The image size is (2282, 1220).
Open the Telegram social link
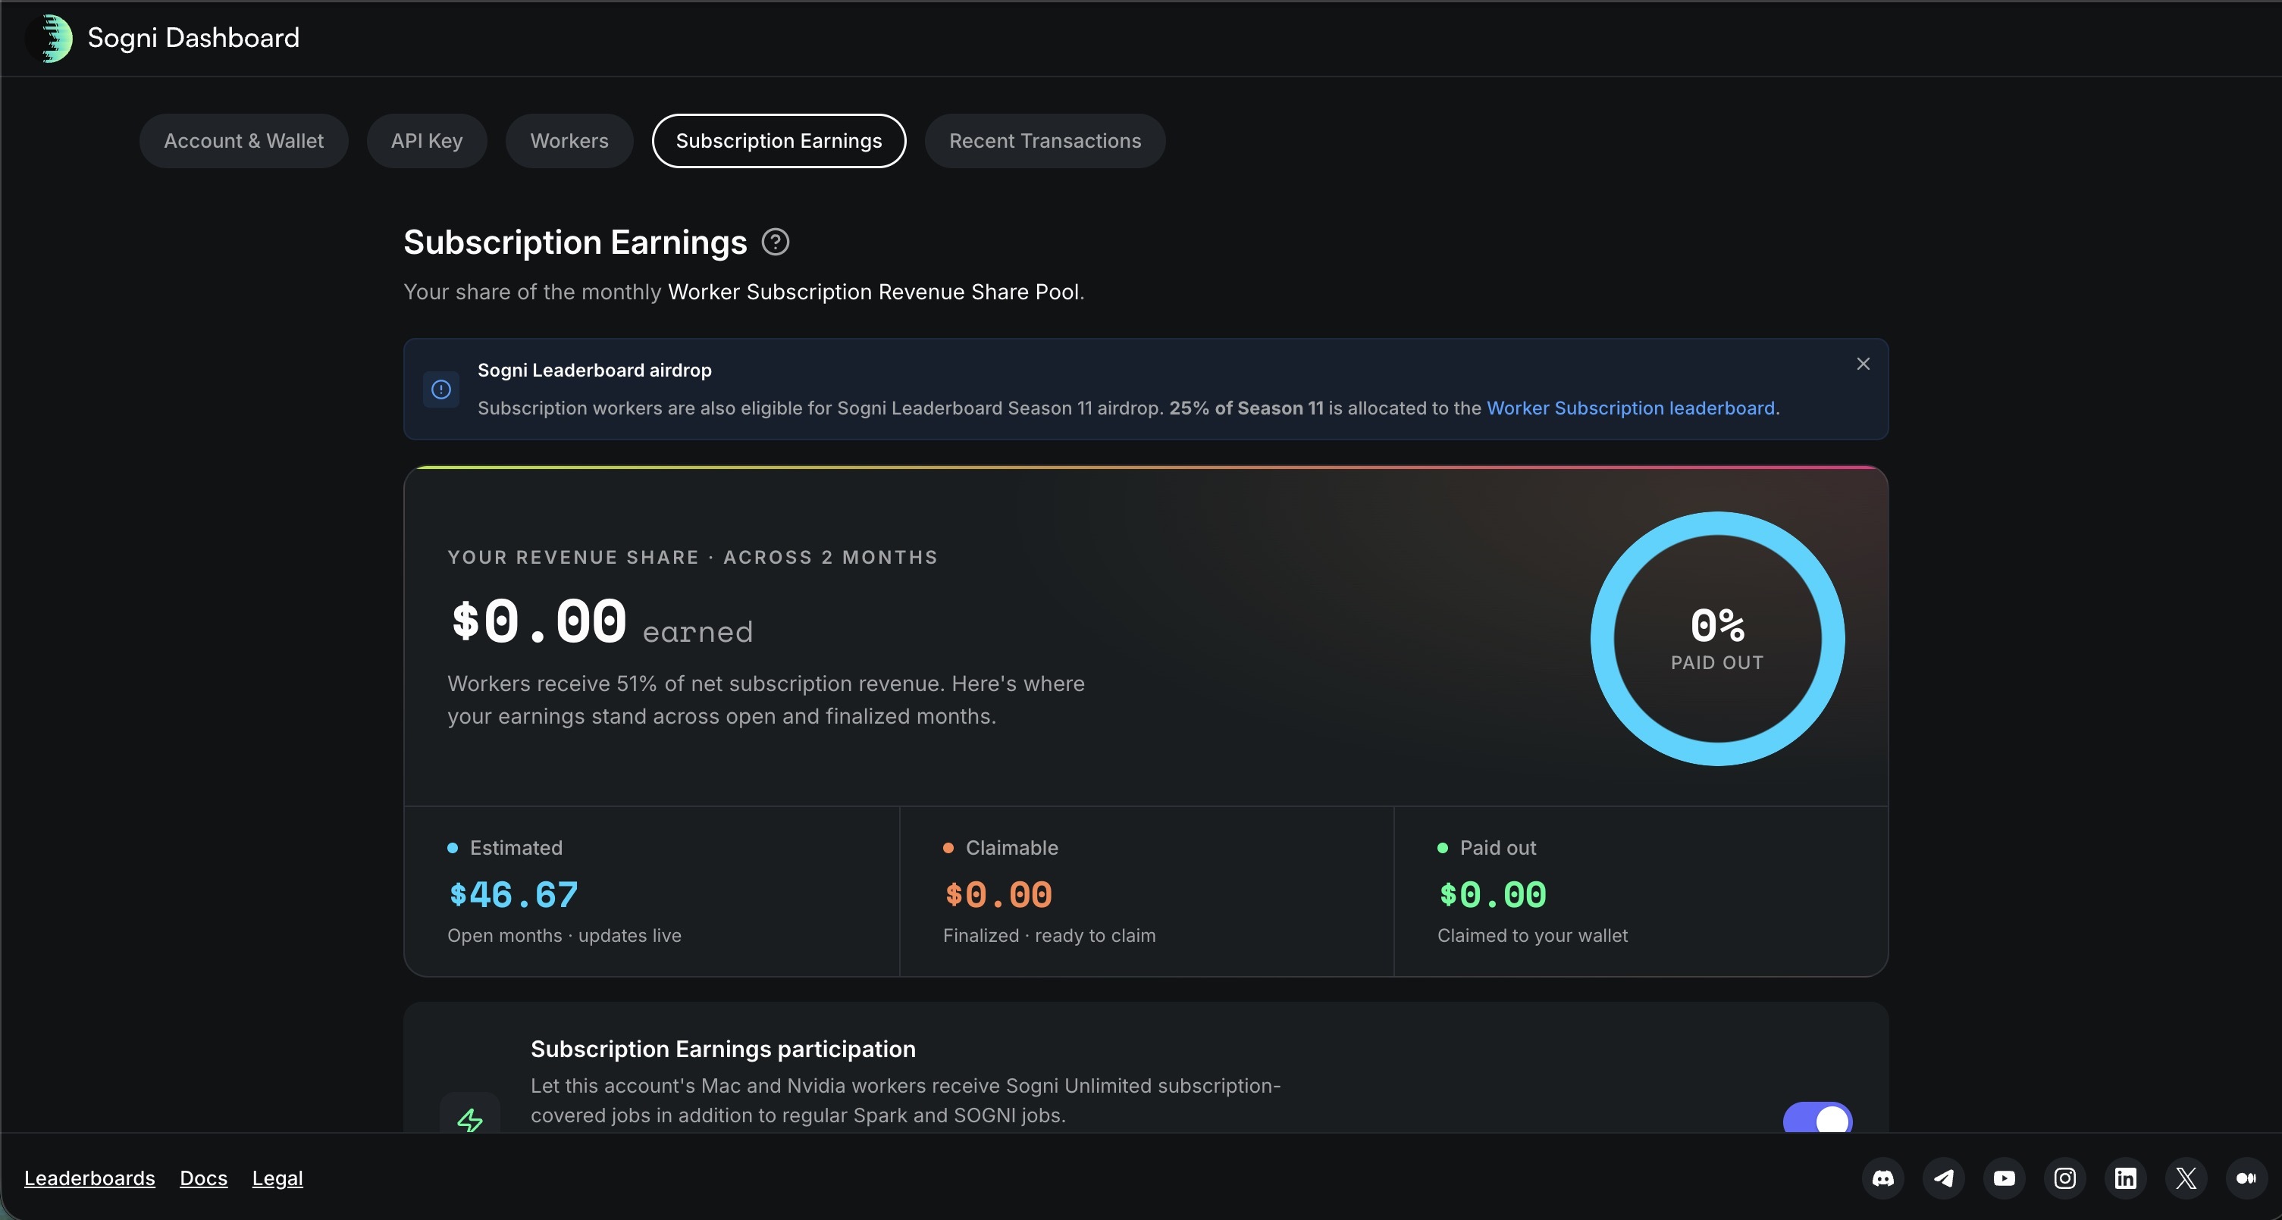click(x=1944, y=1178)
